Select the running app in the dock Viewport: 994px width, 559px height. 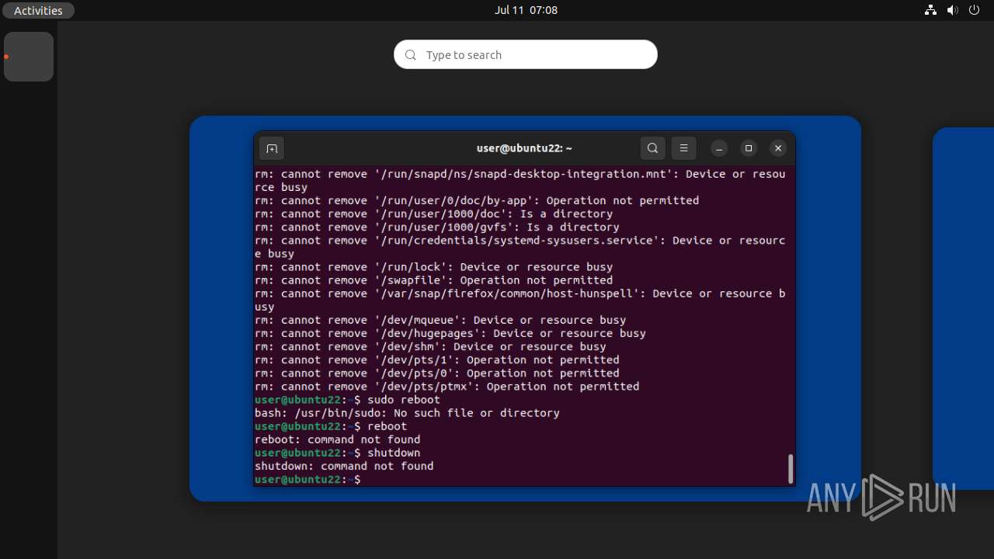(x=29, y=57)
